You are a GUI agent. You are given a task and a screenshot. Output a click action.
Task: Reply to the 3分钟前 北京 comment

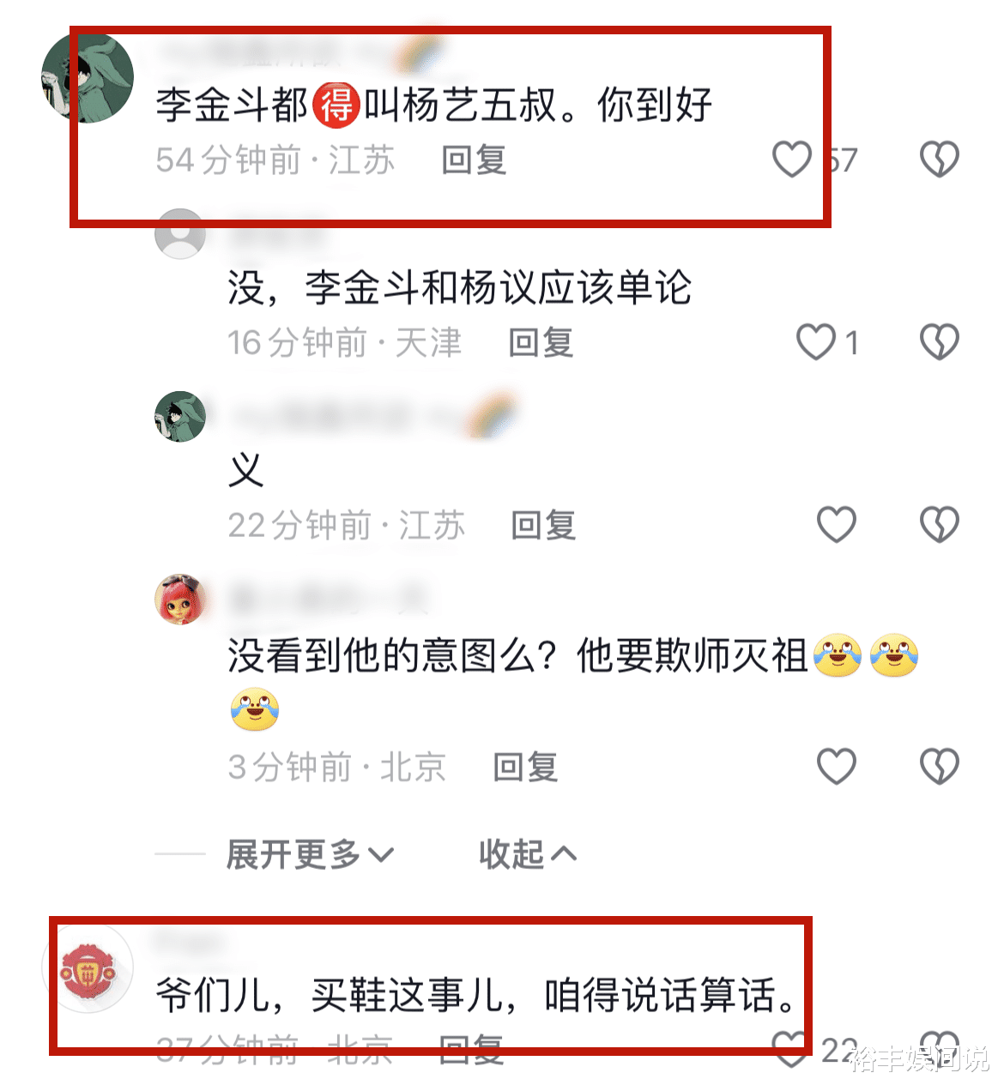[x=525, y=768]
